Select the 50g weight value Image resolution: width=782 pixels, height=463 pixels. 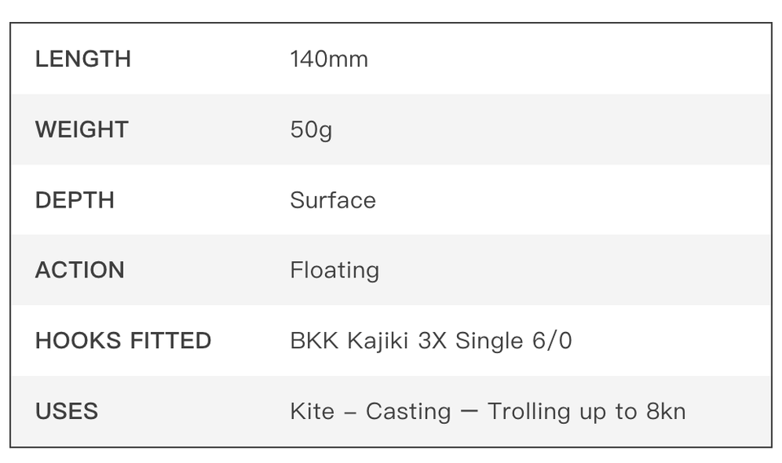click(x=311, y=130)
